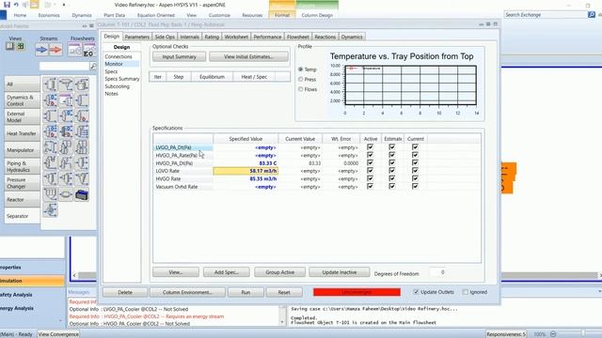Pick the dark blue box unit icon in palette
This screenshot has height=338, width=602.
tap(82, 195)
